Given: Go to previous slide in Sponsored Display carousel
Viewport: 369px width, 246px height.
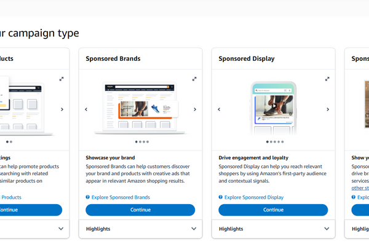Looking at the screenshot, I should [219, 109].
